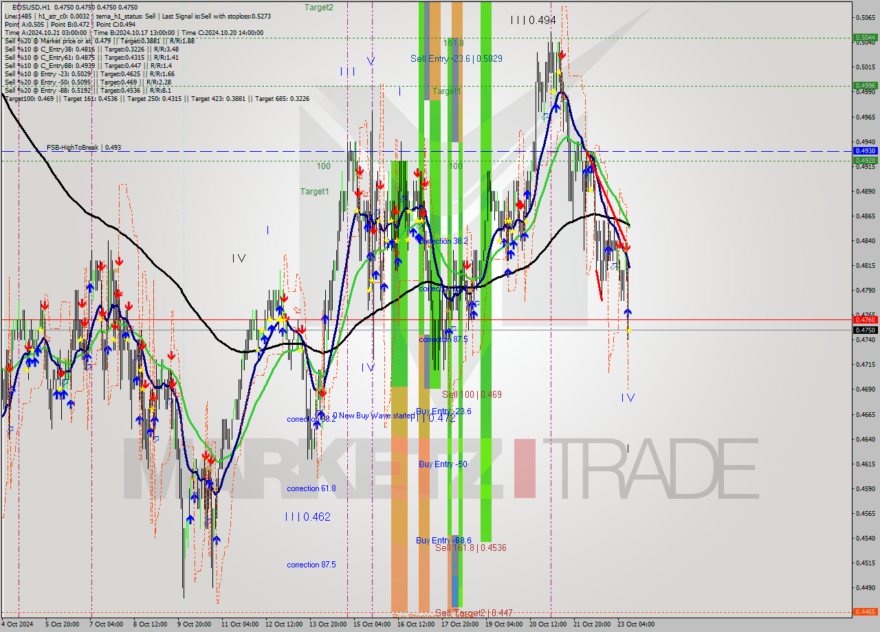Screen dimensions: 880x632
Task: Select the red 0.4465 price tag
Action: click(864, 611)
